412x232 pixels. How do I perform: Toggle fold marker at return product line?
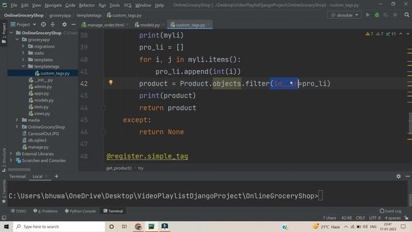click(104, 108)
